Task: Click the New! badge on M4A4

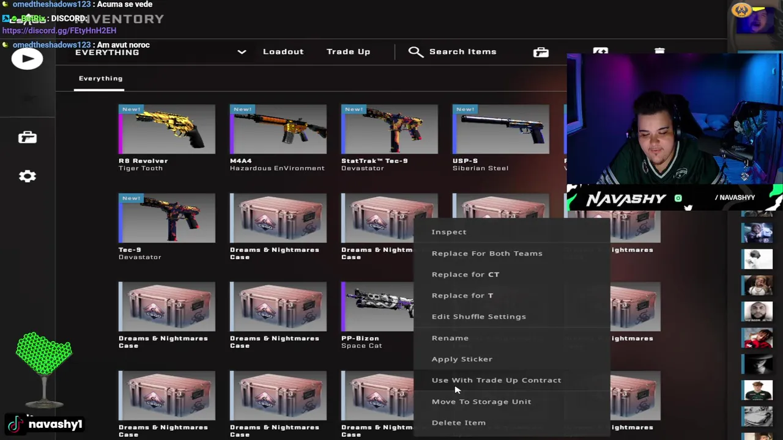Action: (242, 109)
